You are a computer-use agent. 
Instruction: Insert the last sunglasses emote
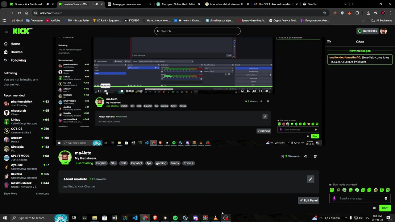388,190
